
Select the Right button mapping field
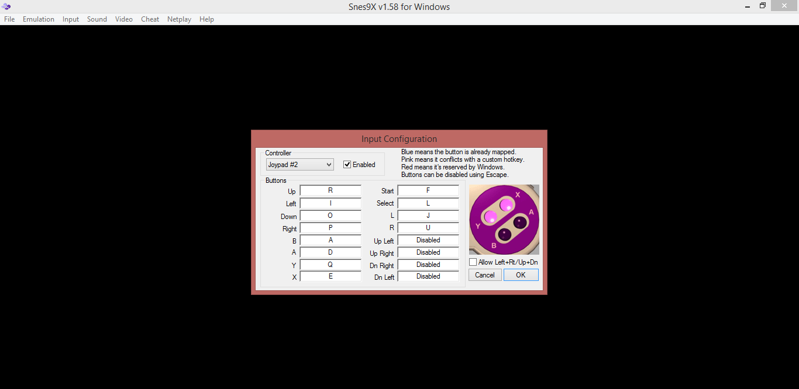pyautogui.click(x=330, y=228)
